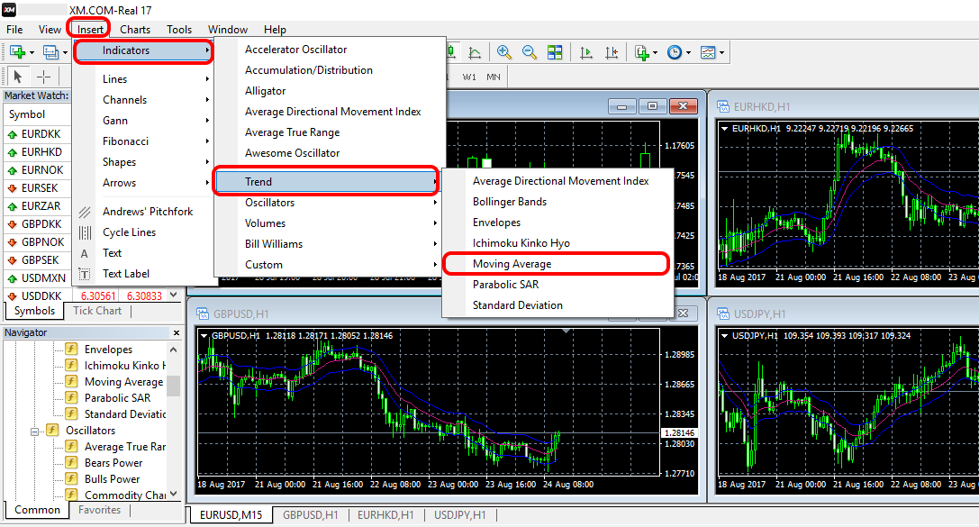The image size is (979, 527).
Task: Click the Text Label menu icon
Action: coord(85,274)
